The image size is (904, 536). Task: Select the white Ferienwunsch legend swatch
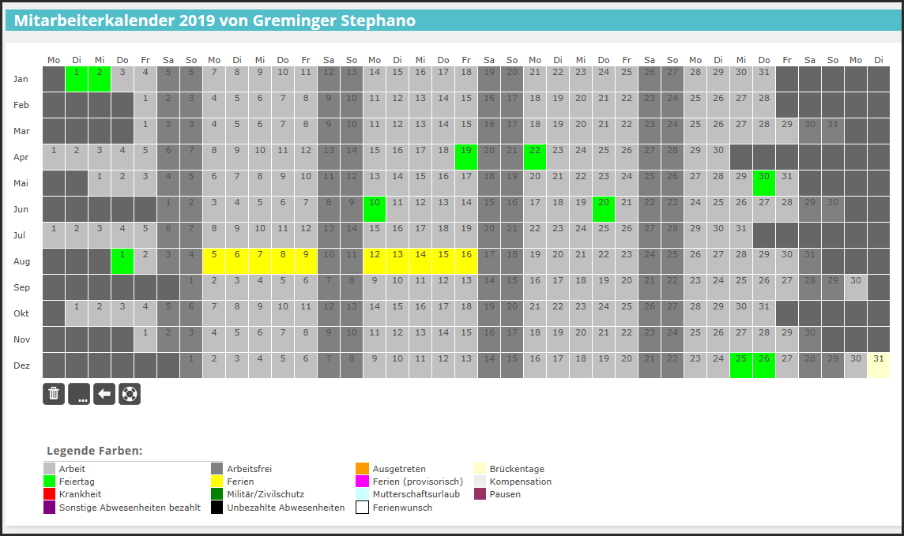point(361,507)
